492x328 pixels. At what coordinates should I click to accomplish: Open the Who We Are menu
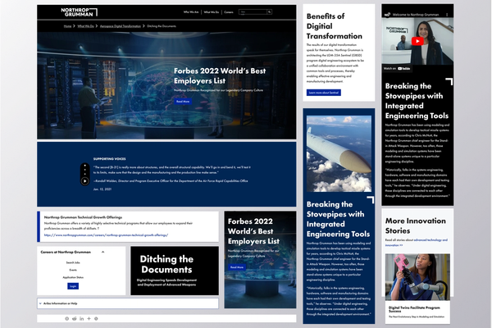click(x=191, y=12)
